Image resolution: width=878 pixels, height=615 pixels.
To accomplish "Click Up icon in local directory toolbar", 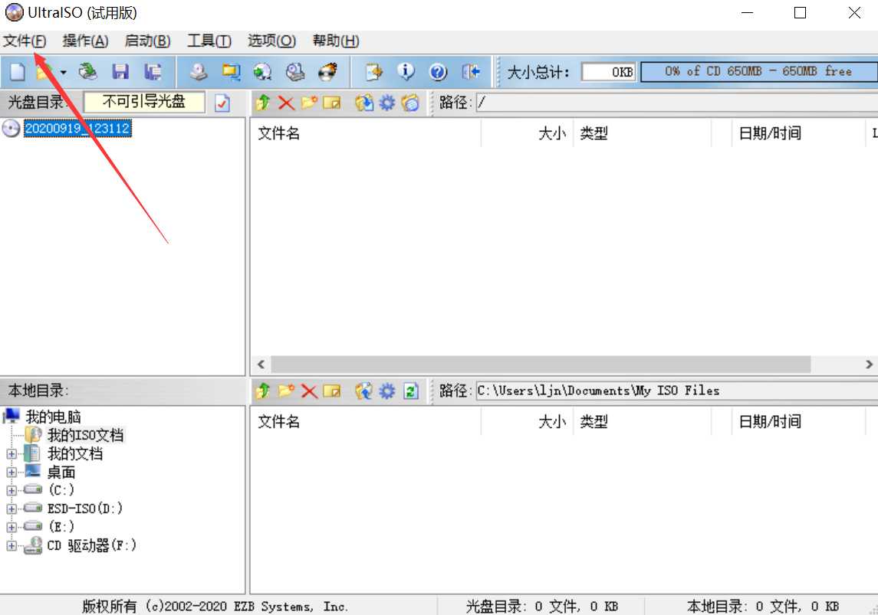I will [262, 391].
